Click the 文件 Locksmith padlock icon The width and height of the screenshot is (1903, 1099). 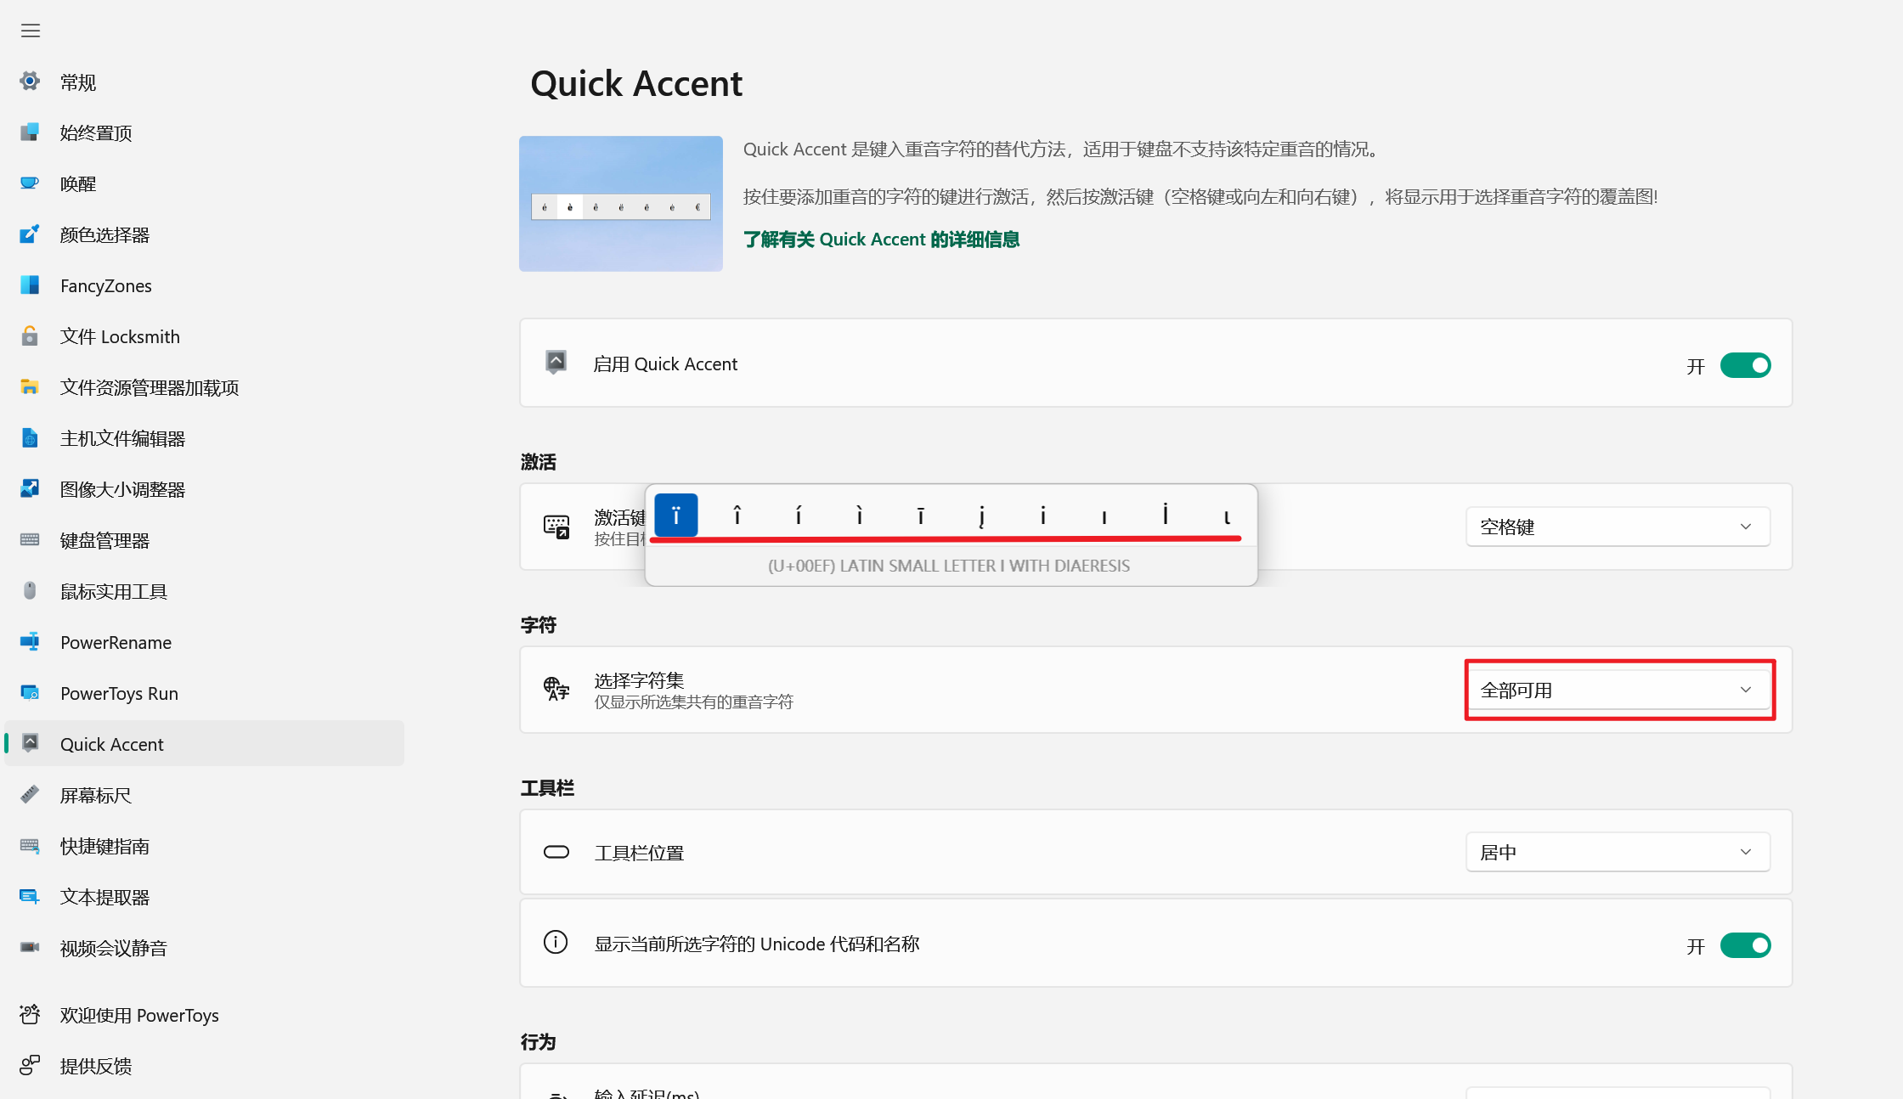tap(30, 336)
